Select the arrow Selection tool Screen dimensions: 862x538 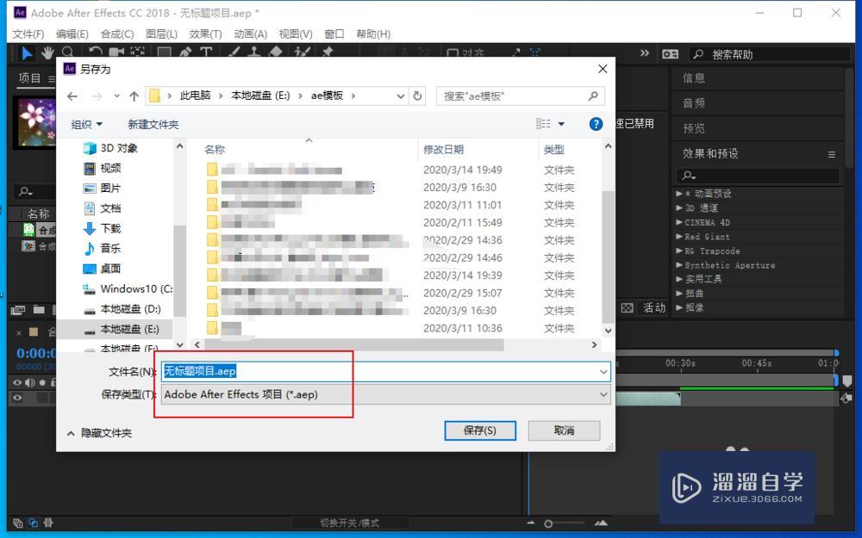click(27, 53)
